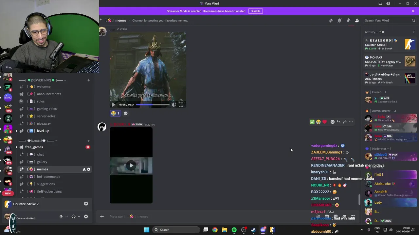
Task: Expand the Activity panel chevron
Action: 414,32
